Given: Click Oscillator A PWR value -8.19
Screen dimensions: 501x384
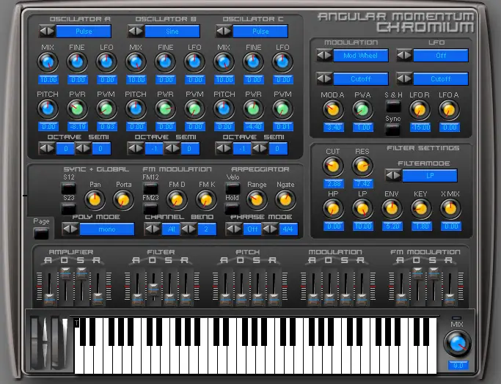Looking at the screenshot, I should tap(78, 127).
